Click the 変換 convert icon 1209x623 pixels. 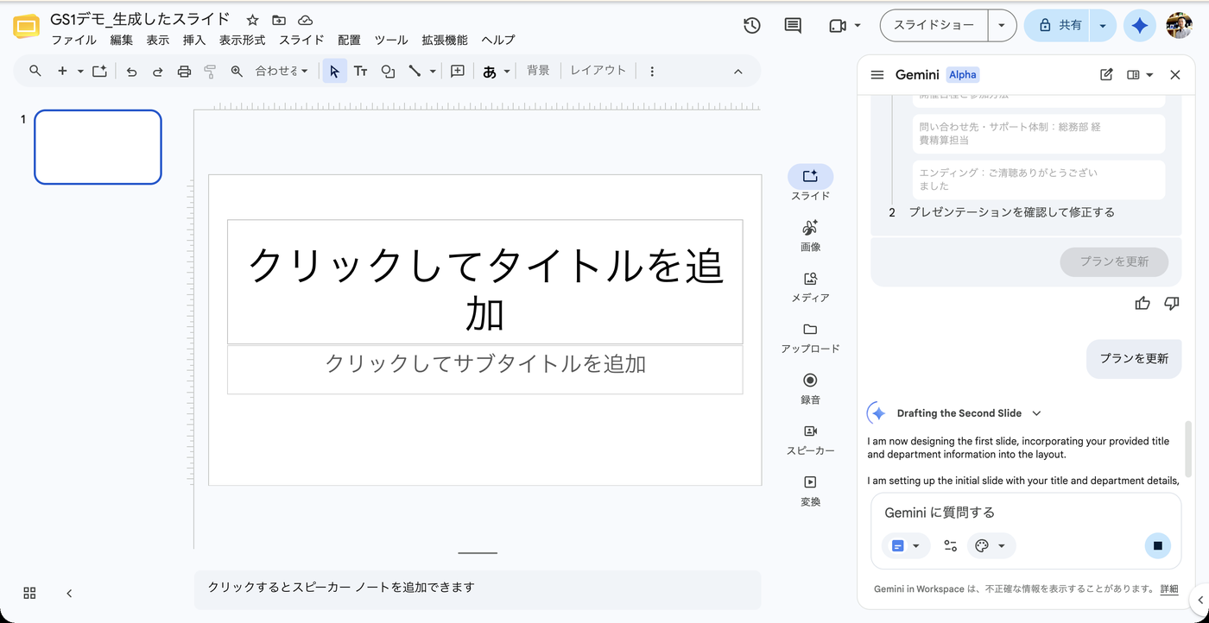pyautogui.click(x=810, y=482)
